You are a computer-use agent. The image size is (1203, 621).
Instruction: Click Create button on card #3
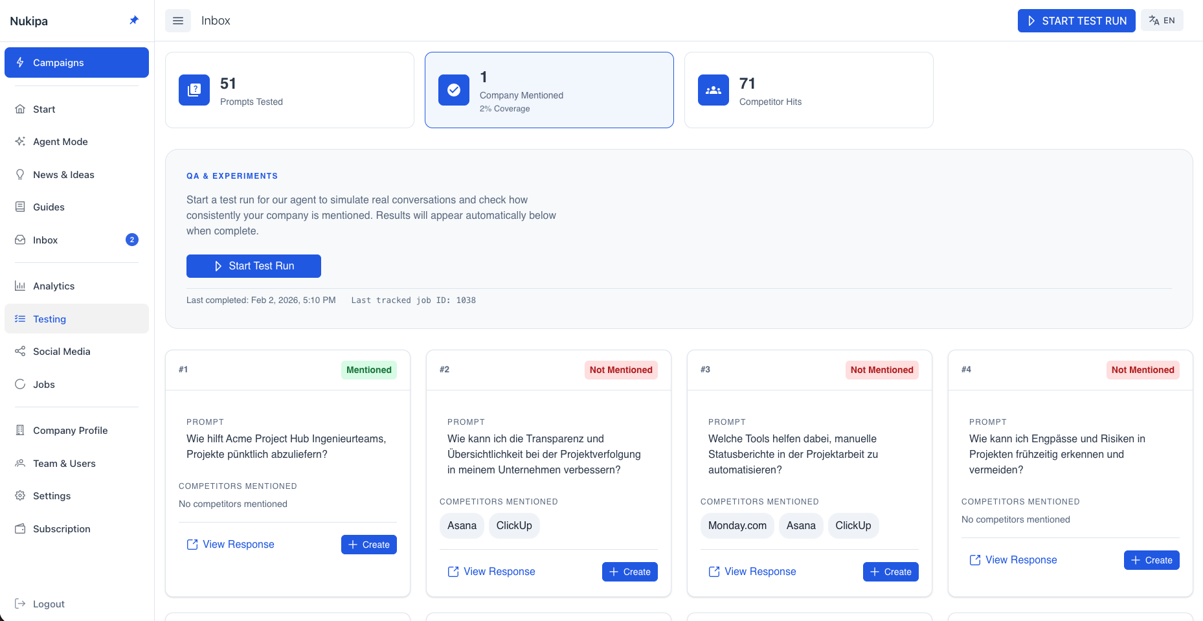pyautogui.click(x=890, y=572)
